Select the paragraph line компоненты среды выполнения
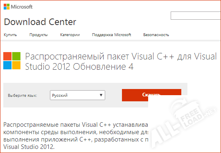 [x=76, y=132]
